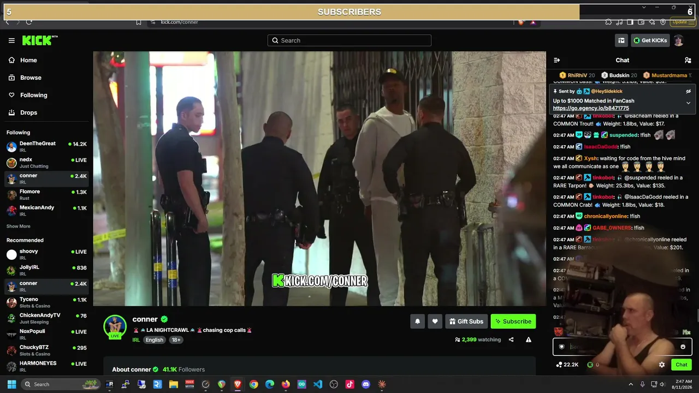The height and width of the screenshot is (393, 699).
Task: Expand Following list with Show More
Action: pos(19,227)
